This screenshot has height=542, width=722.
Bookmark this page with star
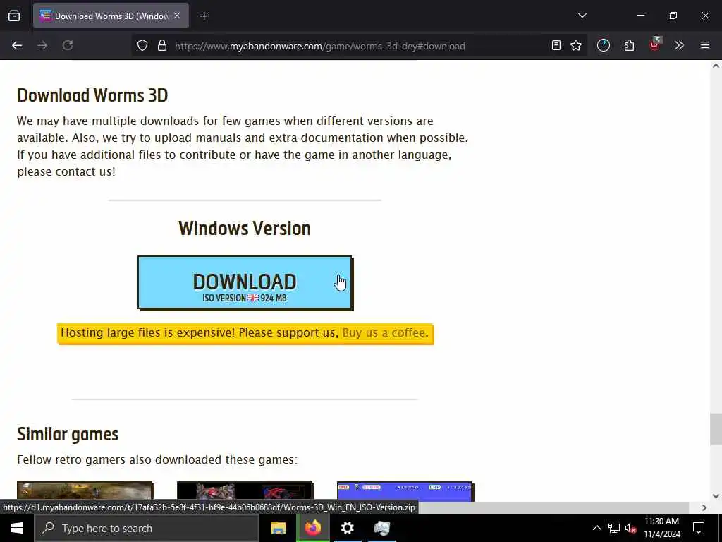point(576,45)
